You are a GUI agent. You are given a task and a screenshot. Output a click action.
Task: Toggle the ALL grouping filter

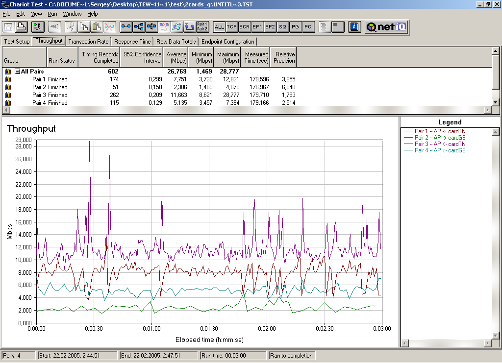[x=219, y=27]
